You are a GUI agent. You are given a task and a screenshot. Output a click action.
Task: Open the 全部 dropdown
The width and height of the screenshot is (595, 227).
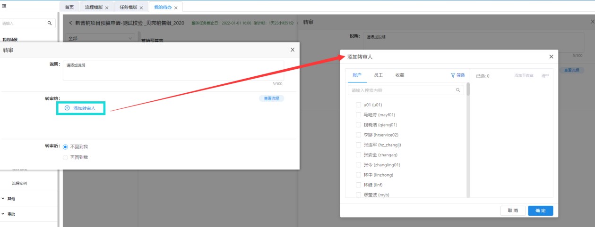pos(101,38)
